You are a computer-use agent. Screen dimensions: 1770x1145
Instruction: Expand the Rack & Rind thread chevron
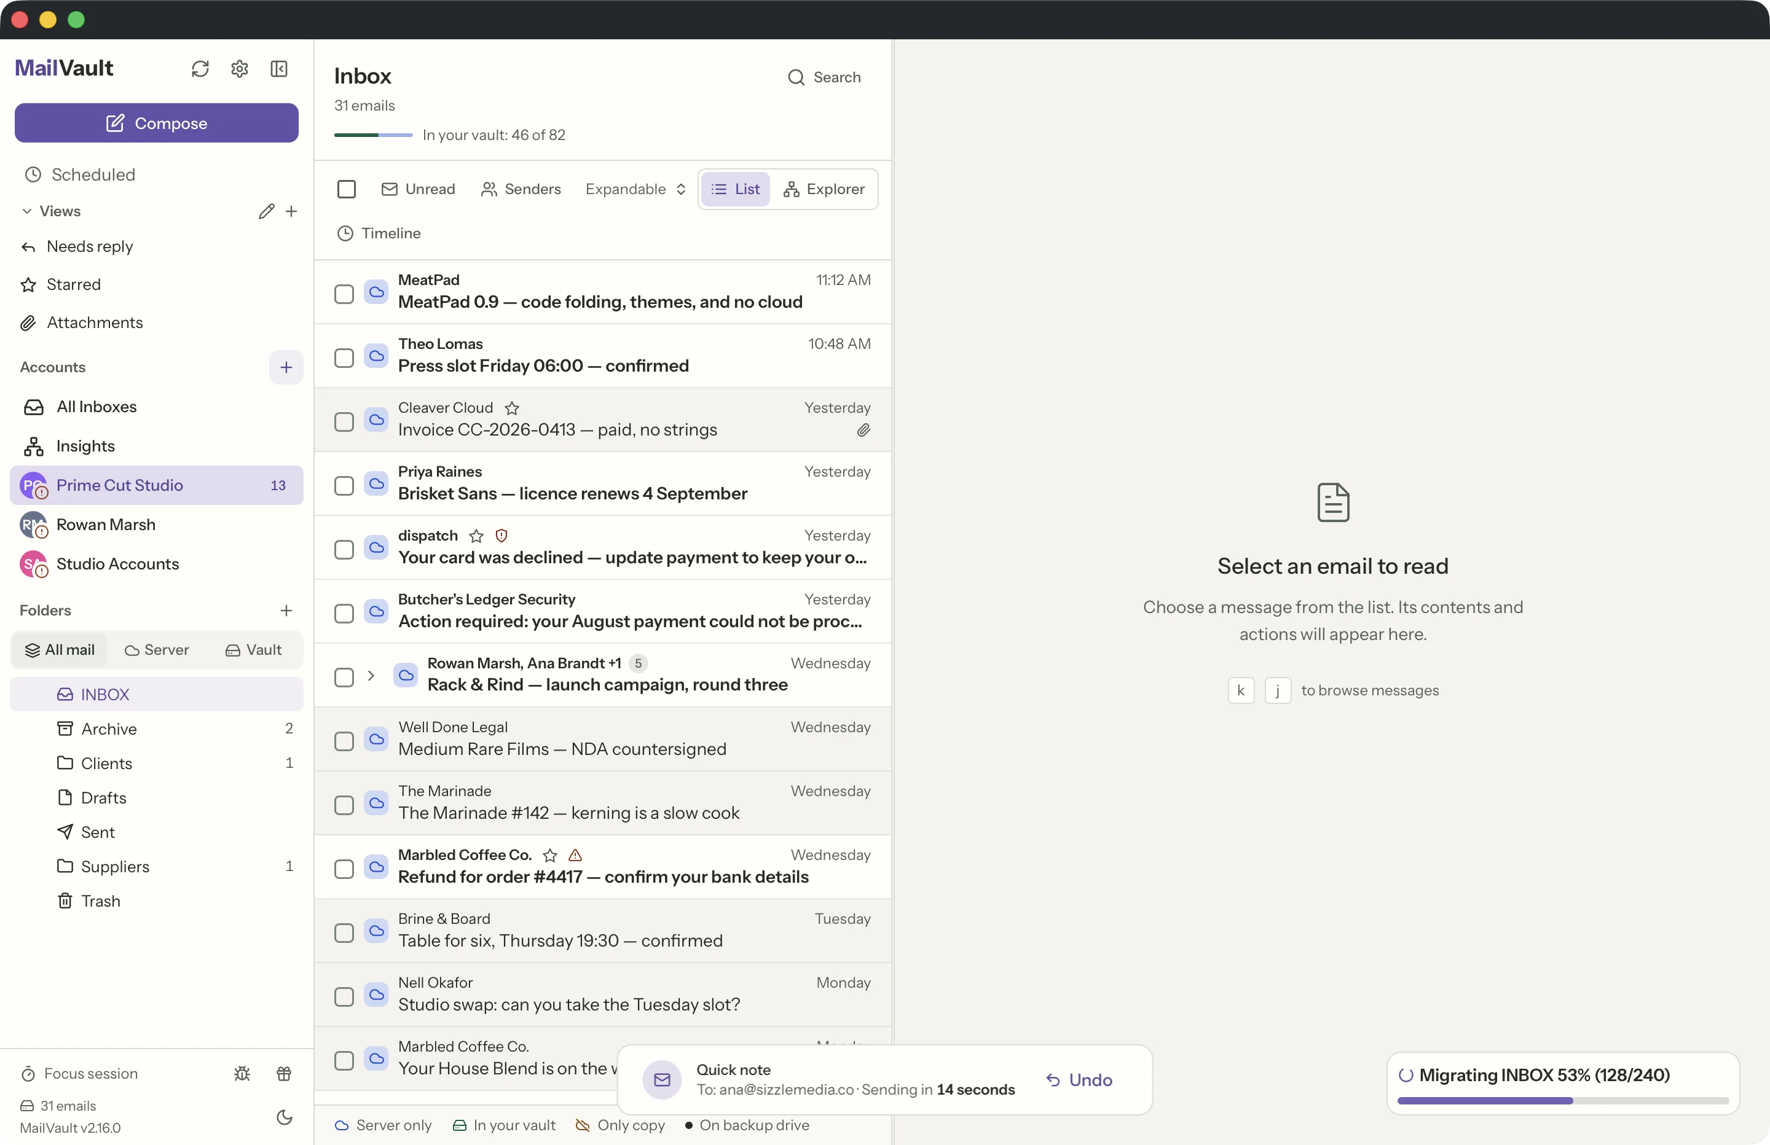pos(371,676)
